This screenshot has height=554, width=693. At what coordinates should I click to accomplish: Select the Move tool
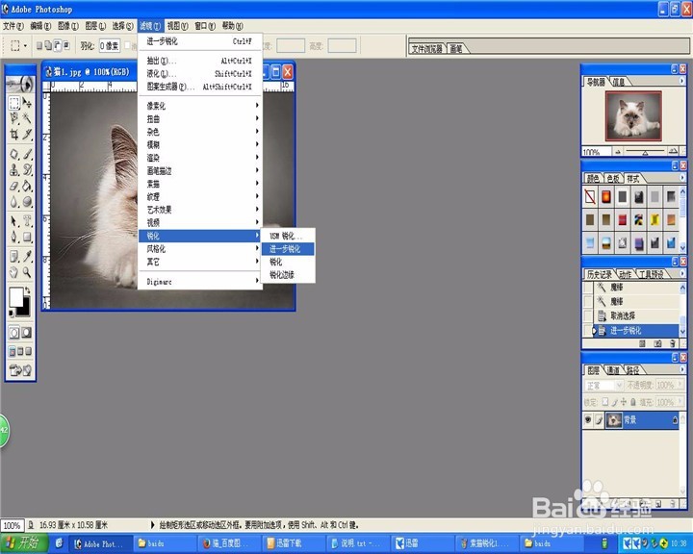pyautogui.click(x=27, y=103)
